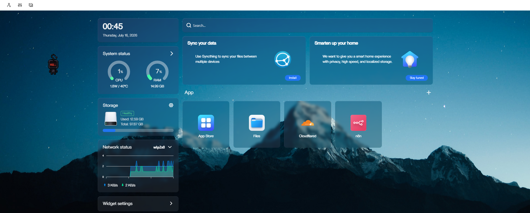Click the storage usage progress bar

coord(138,130)
